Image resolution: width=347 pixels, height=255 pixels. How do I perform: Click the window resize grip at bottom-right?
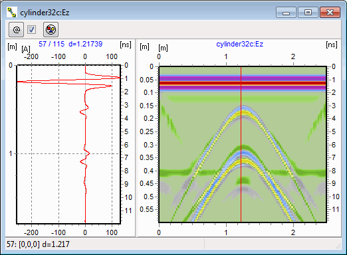tap(338, 246)
